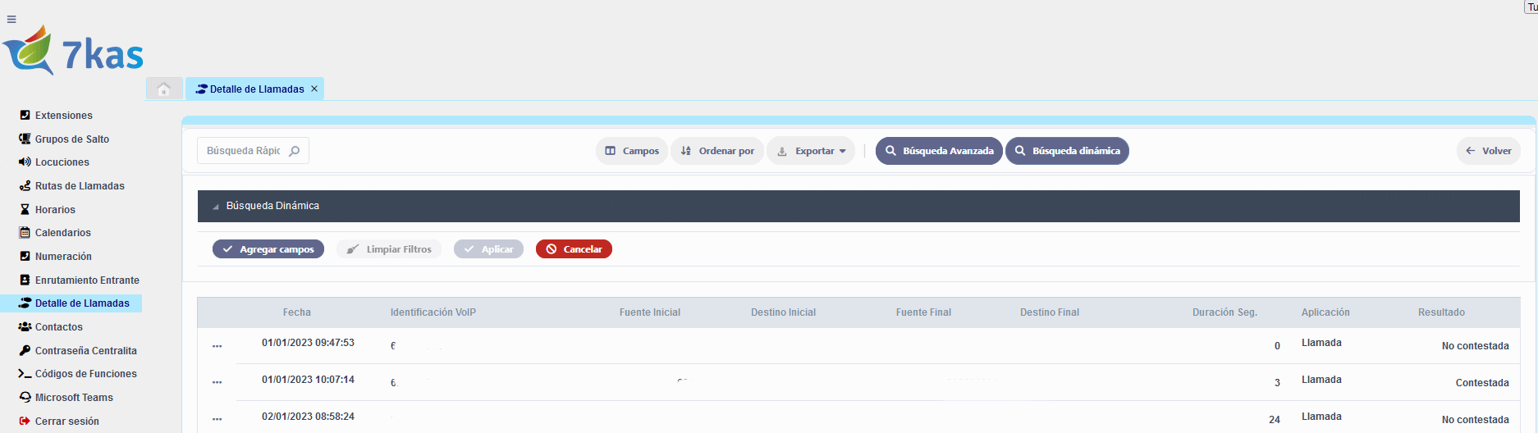Click the 7kas logo
1538x433 pixels.
pyautogui.click(x=74, y=52)
